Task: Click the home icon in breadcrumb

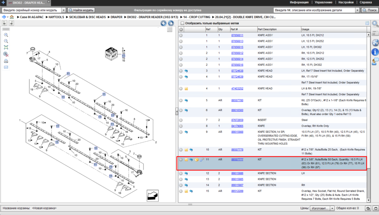Action: pyautogui.click(x=12, y=17)
